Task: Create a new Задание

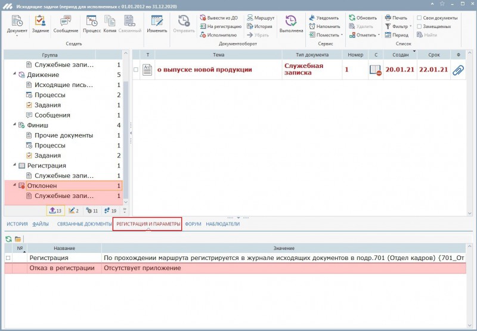Action: coord(40,24)
